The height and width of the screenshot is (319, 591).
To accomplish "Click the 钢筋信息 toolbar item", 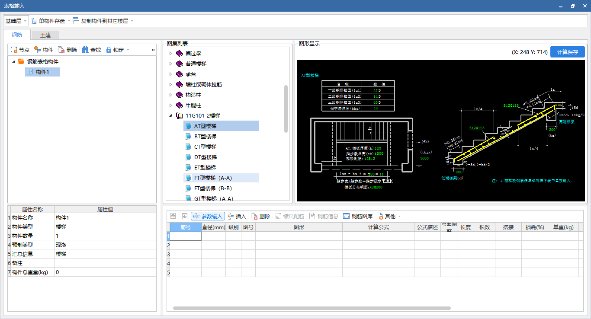I will coord(324,216).
